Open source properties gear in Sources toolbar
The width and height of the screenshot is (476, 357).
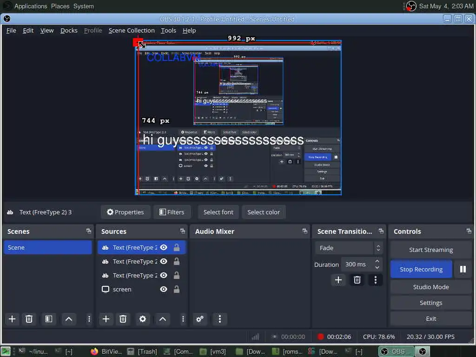(143, 319)
